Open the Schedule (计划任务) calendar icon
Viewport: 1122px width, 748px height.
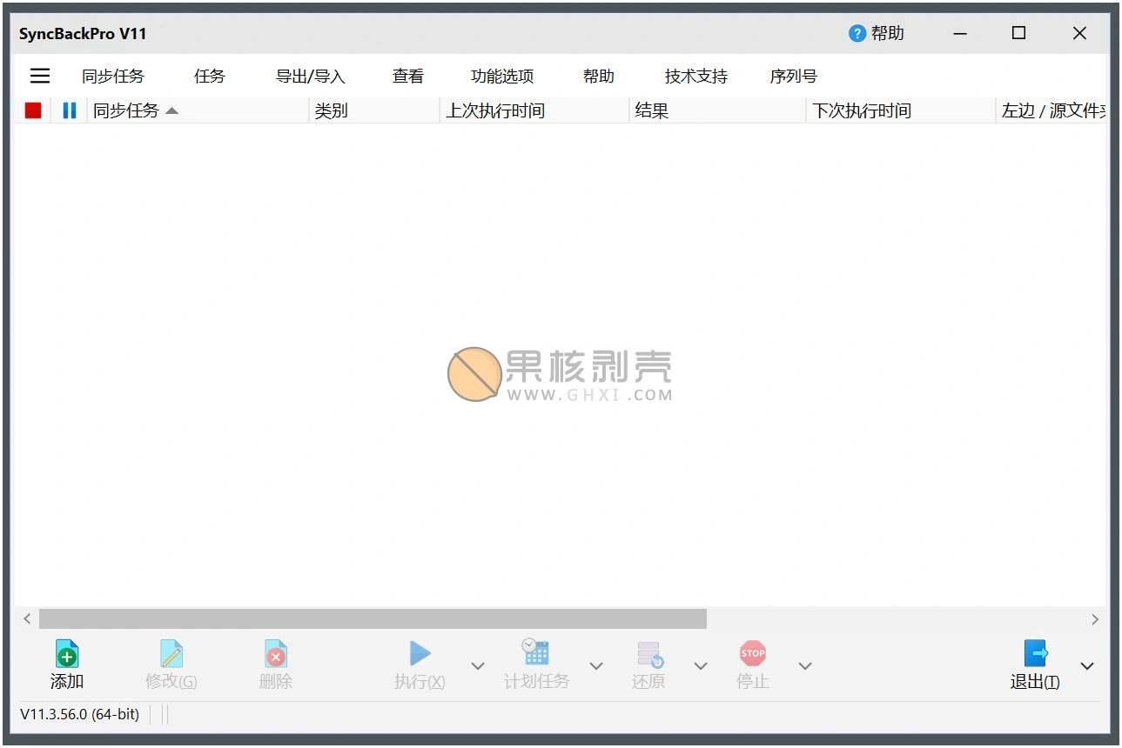point(534,654)
